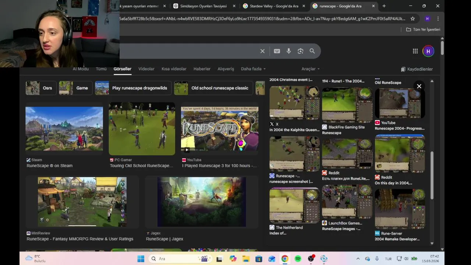Switch to Chrome on the taskbar
This screenshot has width=471, height=265.
click(284, 259)
